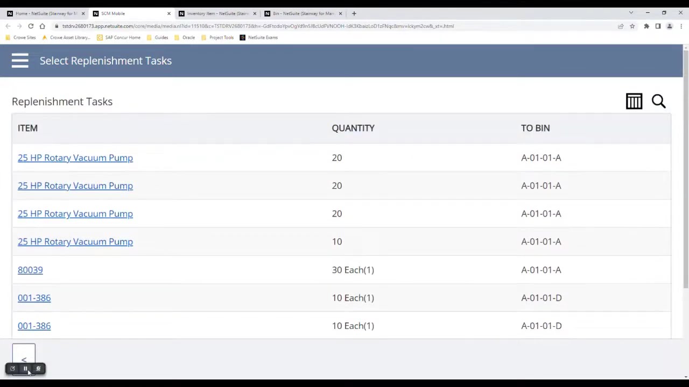
Task: Open Crowe Sites bookmark folder
Action: pos(20,38)
